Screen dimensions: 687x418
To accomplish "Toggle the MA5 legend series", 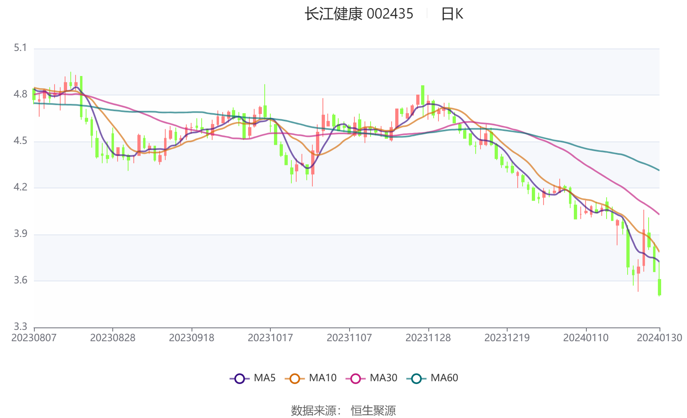I will [253, 378].
